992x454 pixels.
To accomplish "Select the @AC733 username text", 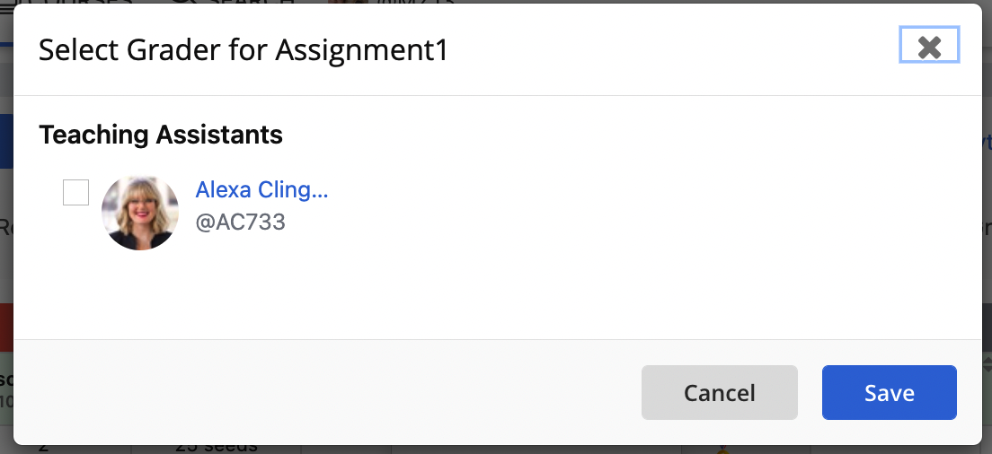I will (x=241, y=223).
